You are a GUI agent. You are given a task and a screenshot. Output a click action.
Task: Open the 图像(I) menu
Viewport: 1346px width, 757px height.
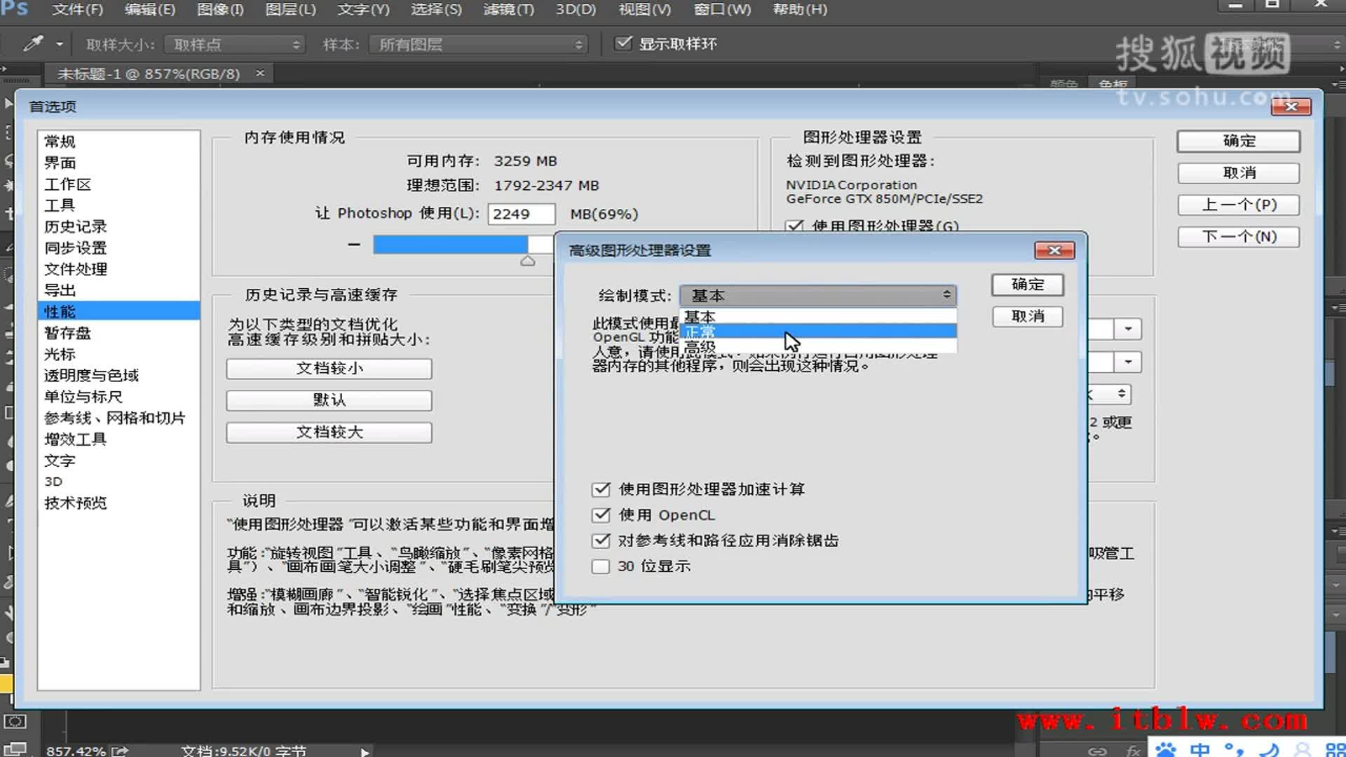[220, 9]
